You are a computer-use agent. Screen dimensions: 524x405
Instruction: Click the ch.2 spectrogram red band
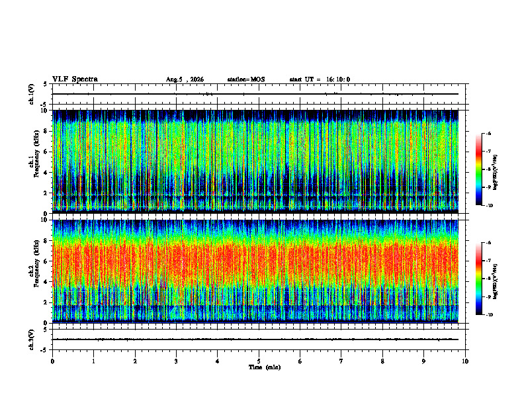click(x=255, y=264)
